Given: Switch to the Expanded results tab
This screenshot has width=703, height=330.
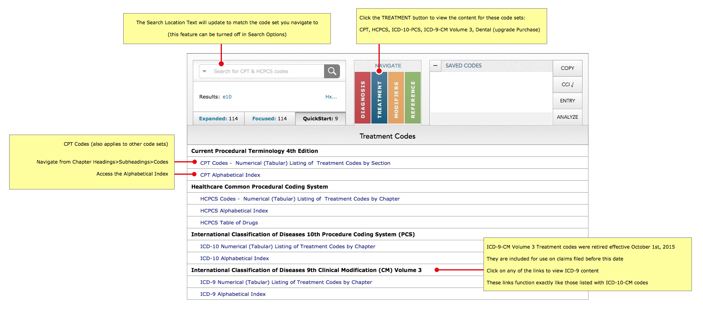Looking at the screenshot, I should point(218,119).
